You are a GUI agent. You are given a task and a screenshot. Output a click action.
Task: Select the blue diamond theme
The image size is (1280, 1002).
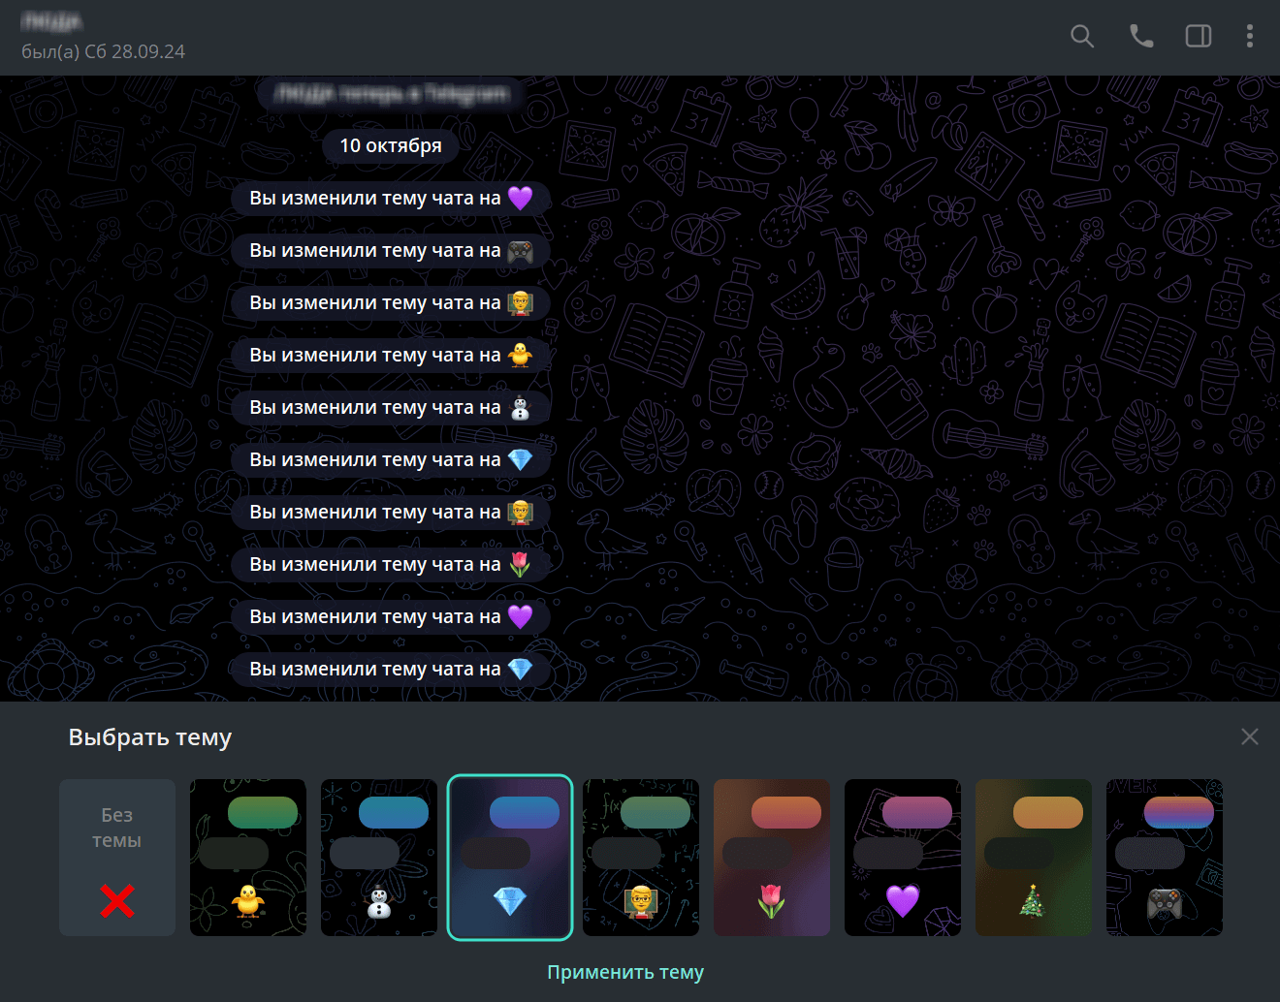pos(510,858)
